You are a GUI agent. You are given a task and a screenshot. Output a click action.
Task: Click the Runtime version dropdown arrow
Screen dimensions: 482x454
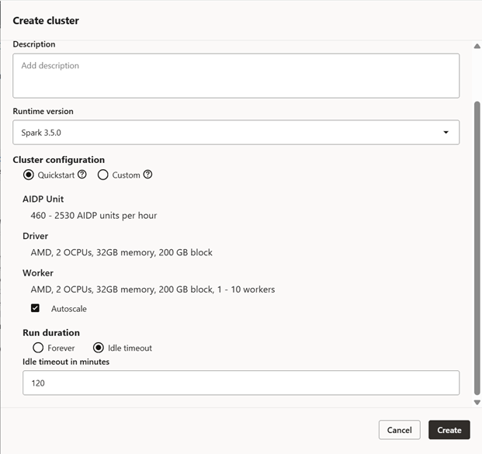point(446,133)
